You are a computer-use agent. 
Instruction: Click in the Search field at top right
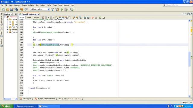[179, 5]
